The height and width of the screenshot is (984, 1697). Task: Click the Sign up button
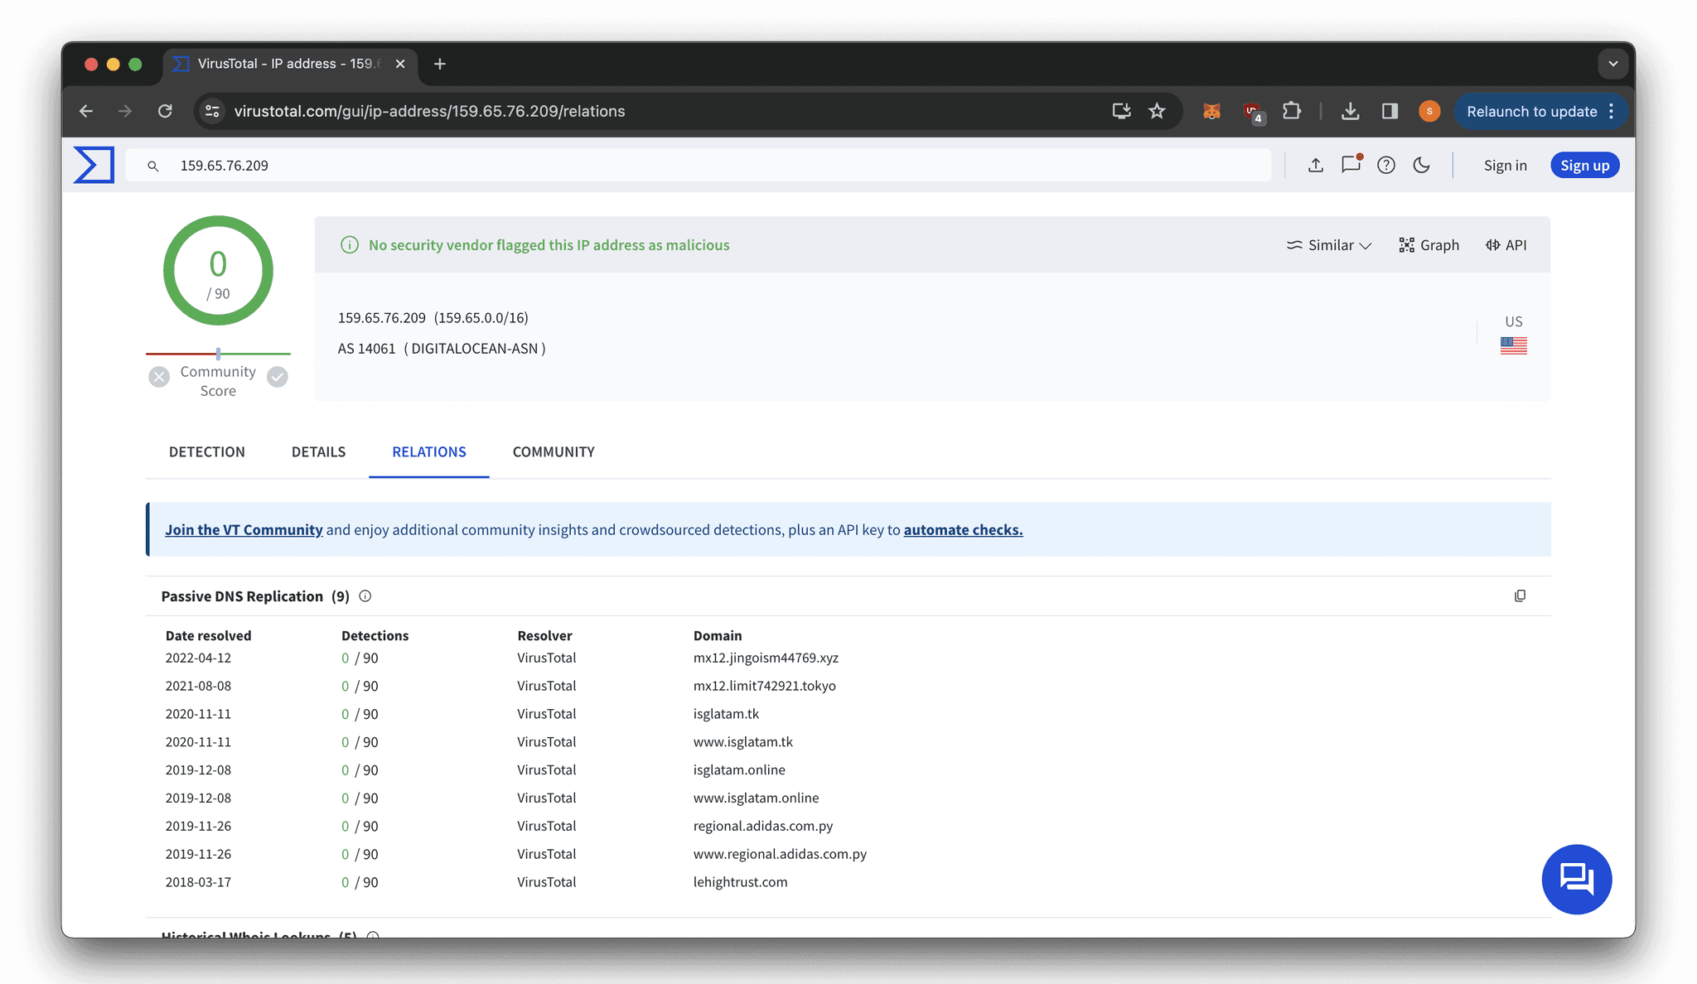[x=1584, y=165]
